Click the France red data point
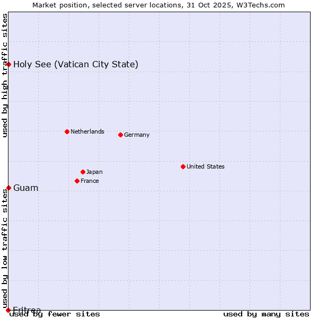Image resolution: width=318 pixels, height=318 pixels. [x=77, y=181]
